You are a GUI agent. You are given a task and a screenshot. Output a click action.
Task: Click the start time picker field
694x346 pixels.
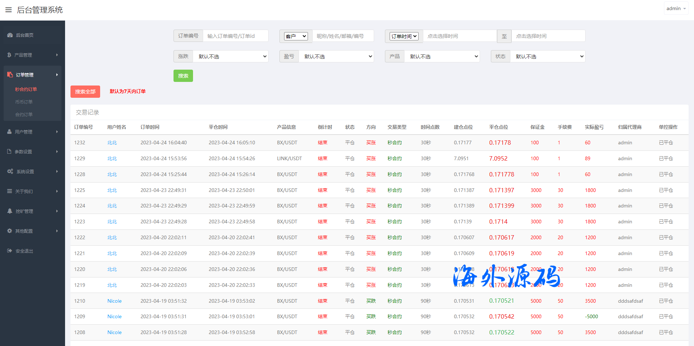[x=459, y=36]
